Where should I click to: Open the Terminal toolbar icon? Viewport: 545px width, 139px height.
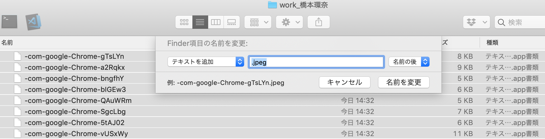coord(9,22)
